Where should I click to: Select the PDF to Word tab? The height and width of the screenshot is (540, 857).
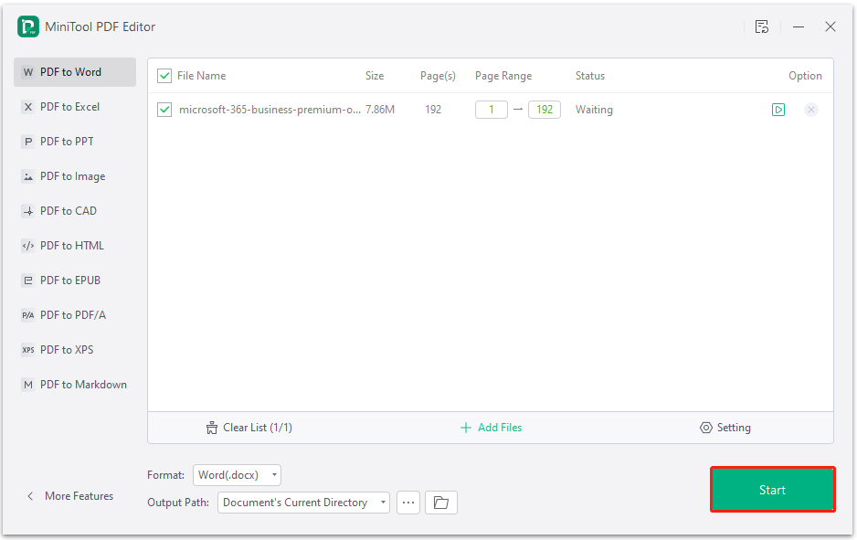click(x=75, y=72)
